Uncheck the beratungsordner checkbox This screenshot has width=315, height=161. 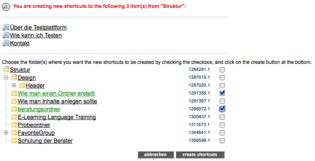[x=222, y=109]
